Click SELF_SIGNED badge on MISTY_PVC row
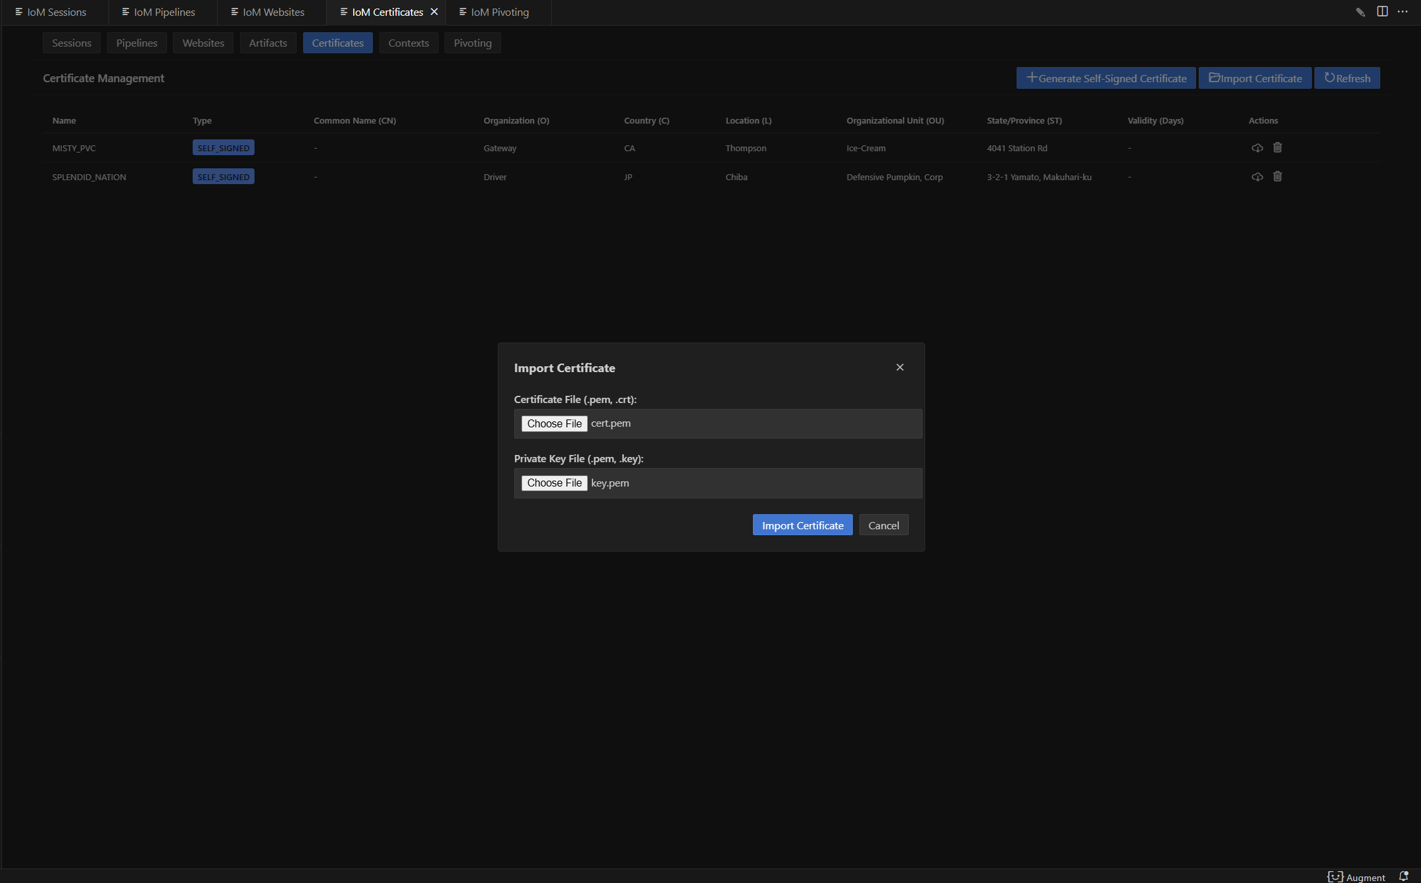The height and width of the screenshot is (883, 1421). coord(224,148)
